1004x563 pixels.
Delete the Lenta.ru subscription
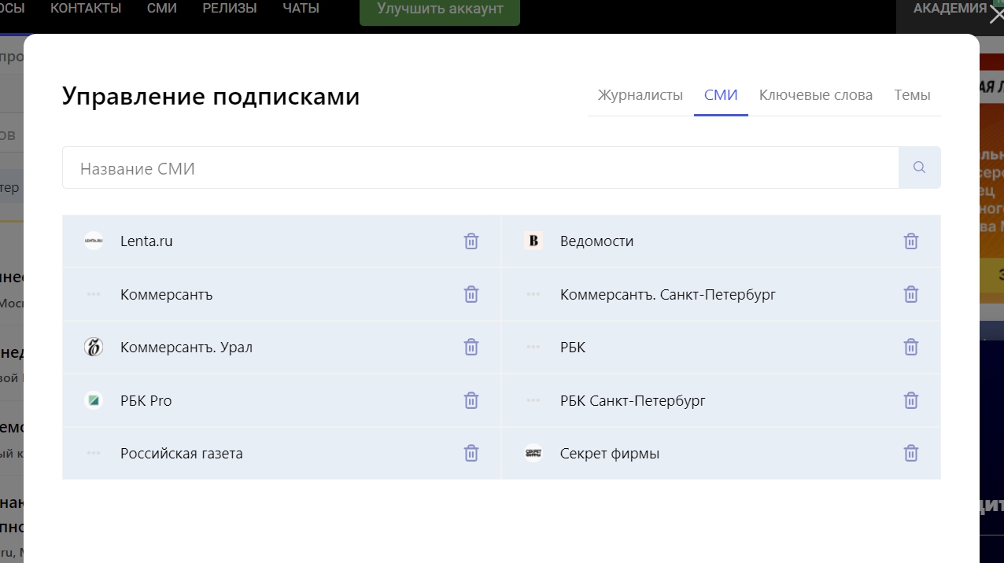(471, 241)
